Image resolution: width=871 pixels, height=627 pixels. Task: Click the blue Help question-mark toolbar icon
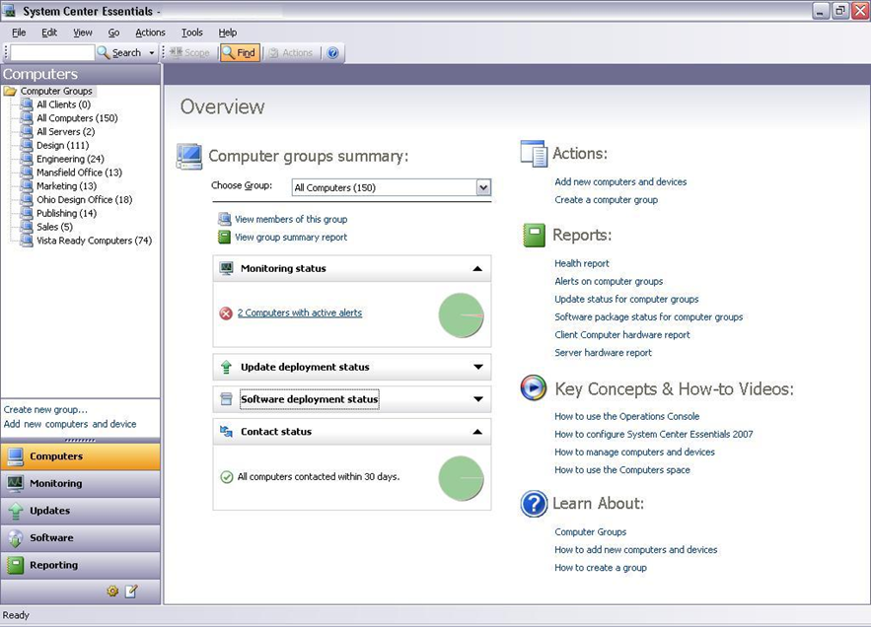click(x=332, y=53)
